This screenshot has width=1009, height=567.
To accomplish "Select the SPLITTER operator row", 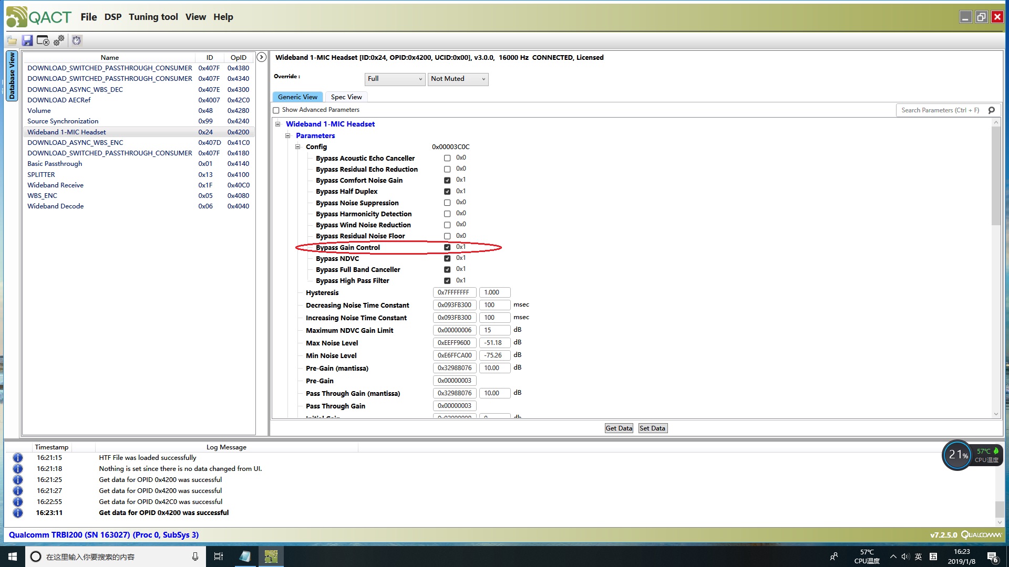I will coord(139,175).
